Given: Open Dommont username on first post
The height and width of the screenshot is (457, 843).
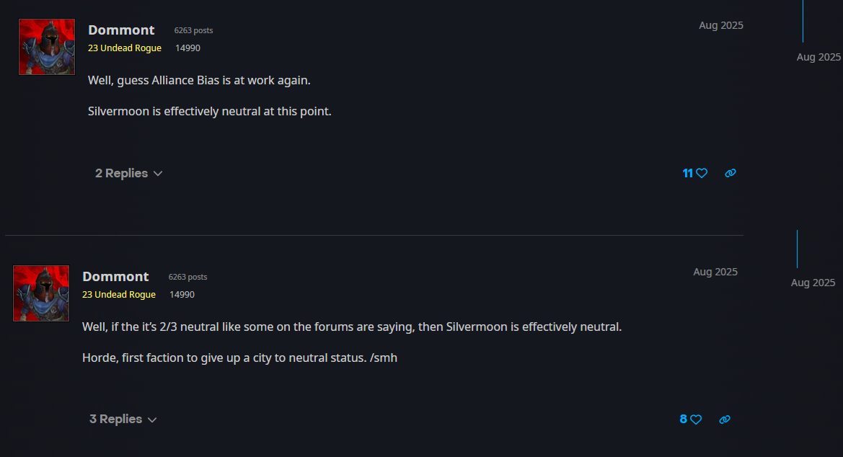Looking at the screenshot, I should 121,30.
